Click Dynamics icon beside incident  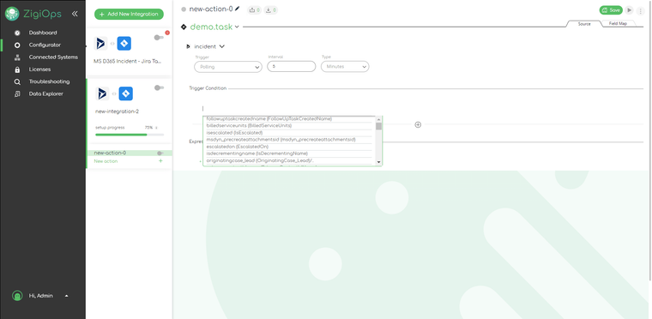pos(189,46)
